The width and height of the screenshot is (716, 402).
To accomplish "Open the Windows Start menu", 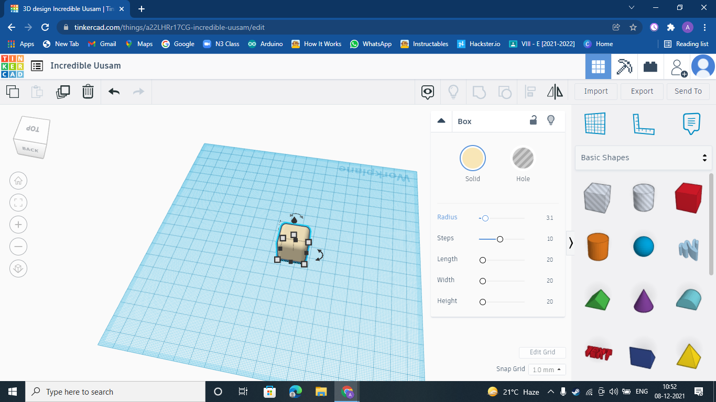I will (13, 392).
